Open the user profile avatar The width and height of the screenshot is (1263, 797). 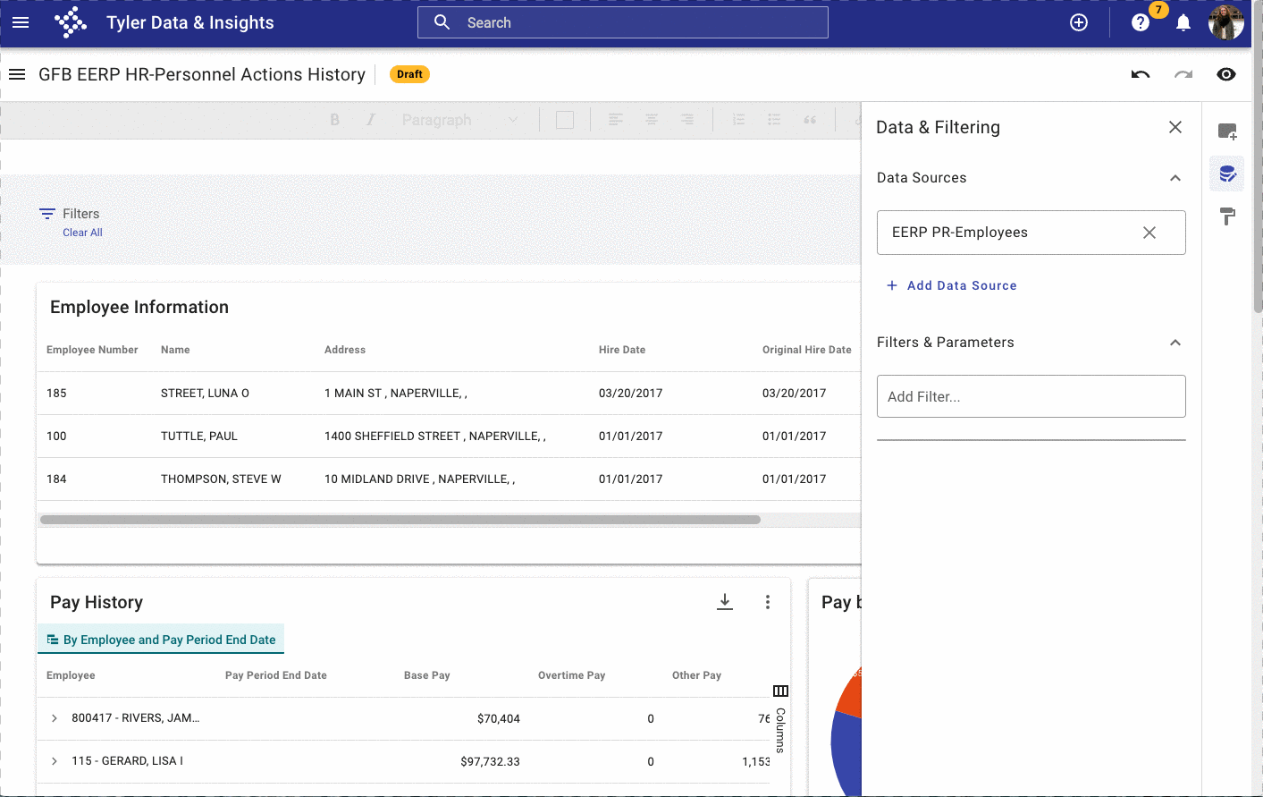tap(1225, 22)
